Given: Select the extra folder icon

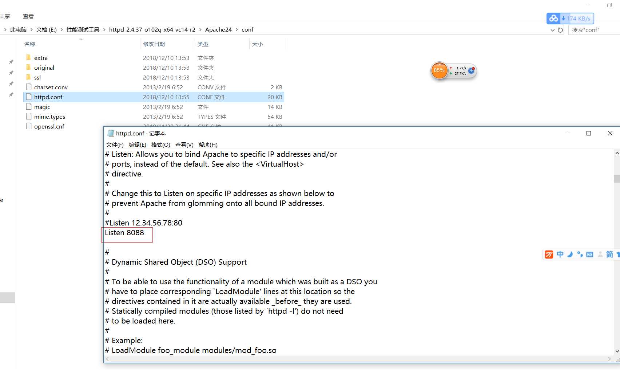Looking at the screenshot, I should (29, 57).
